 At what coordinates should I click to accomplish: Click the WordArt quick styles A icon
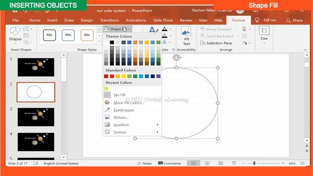[x=153, y=29]
